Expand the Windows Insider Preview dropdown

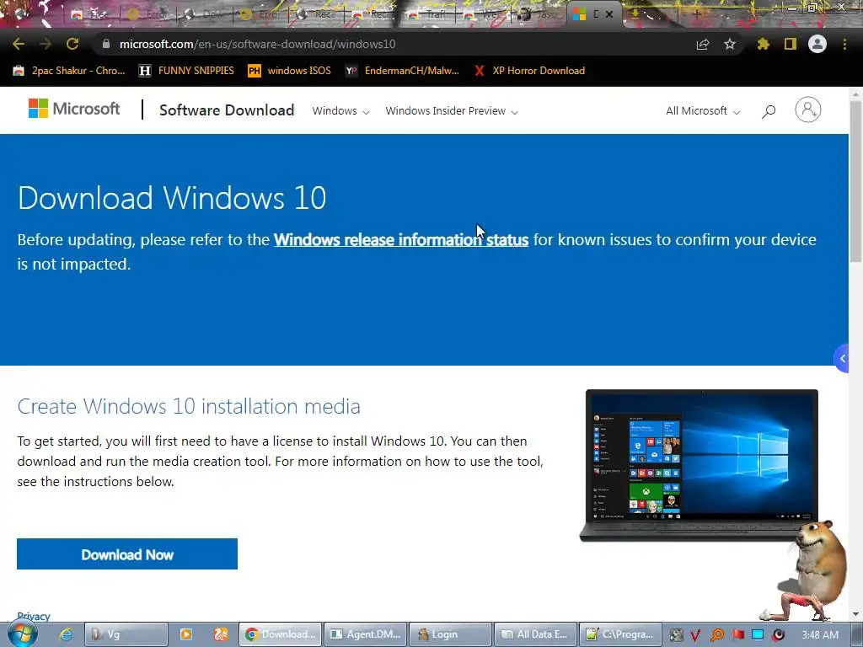click(x=452, y=111)
